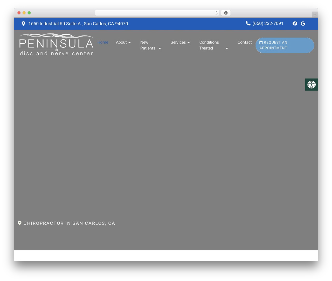Focus the browser address bar
Viewport: 332px width, 281px height.
pyautogui.click(x=157, y=13)
